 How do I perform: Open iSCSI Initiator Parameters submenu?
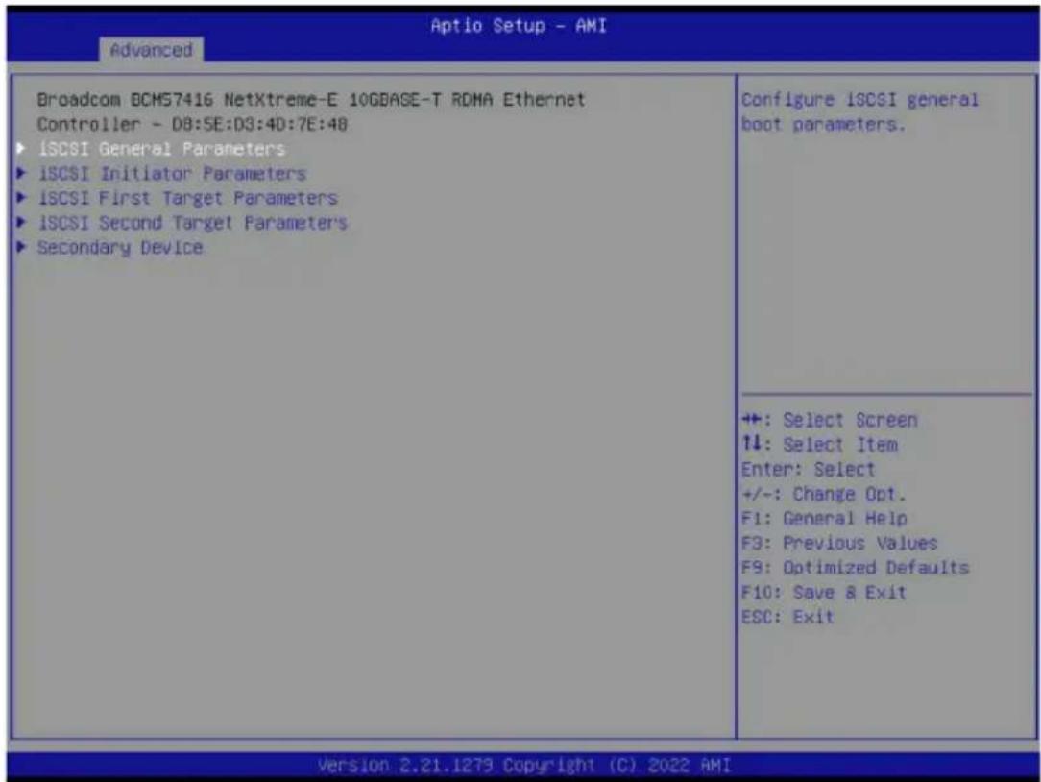click(172, 174)
